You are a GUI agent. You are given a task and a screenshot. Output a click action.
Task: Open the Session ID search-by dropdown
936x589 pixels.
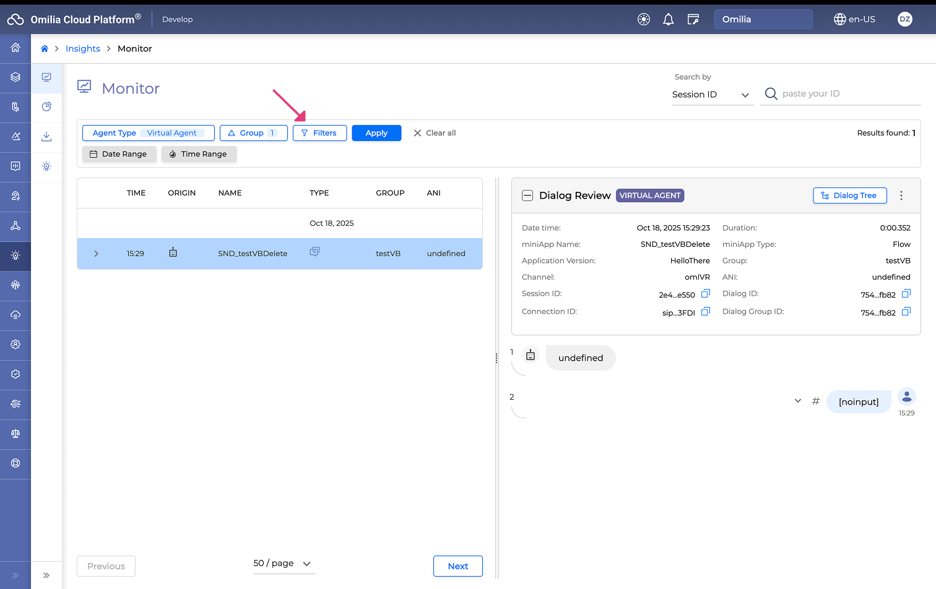(712, 95)
